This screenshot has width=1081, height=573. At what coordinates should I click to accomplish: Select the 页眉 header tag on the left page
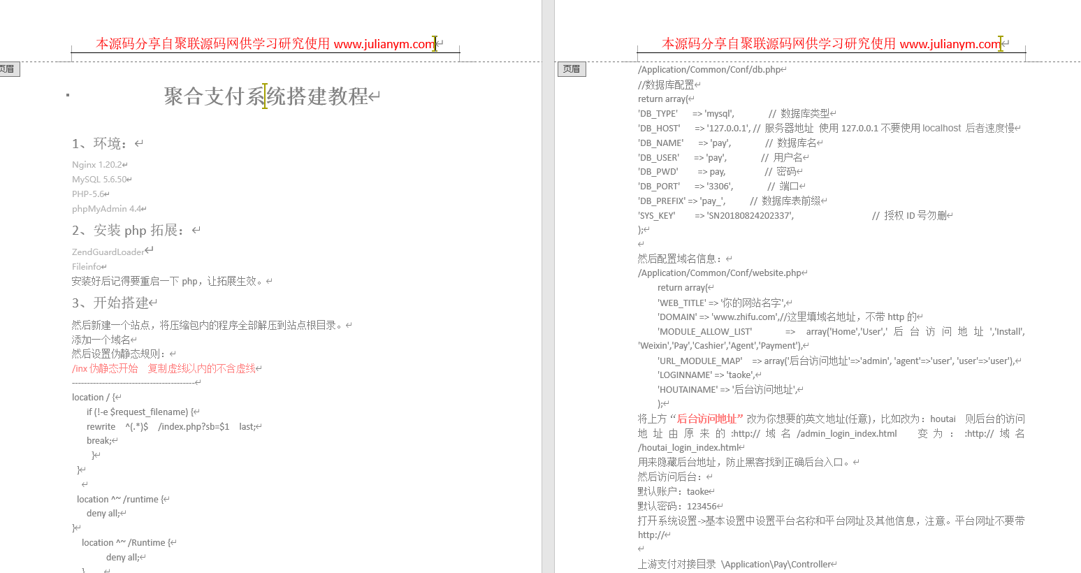(x=8, y=69)
